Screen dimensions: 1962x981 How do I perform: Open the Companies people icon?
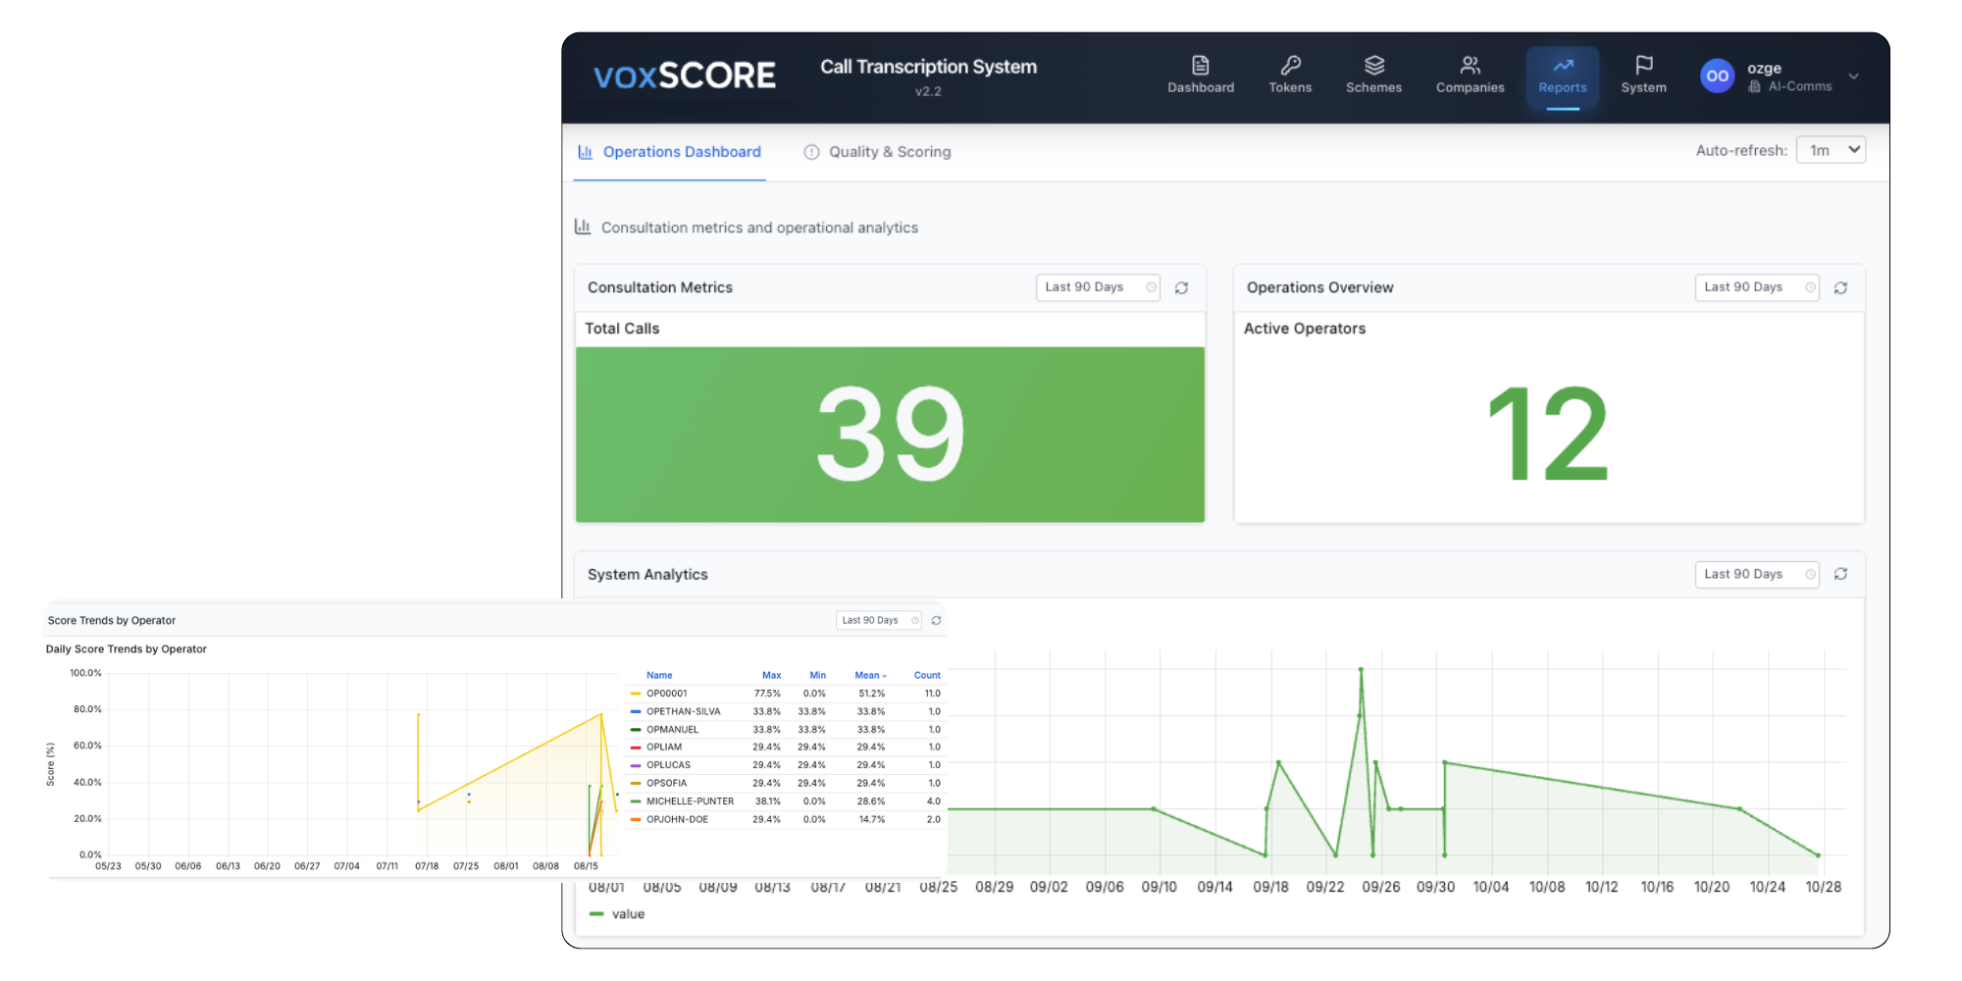pyautogui.click(x=1470, y=66)
